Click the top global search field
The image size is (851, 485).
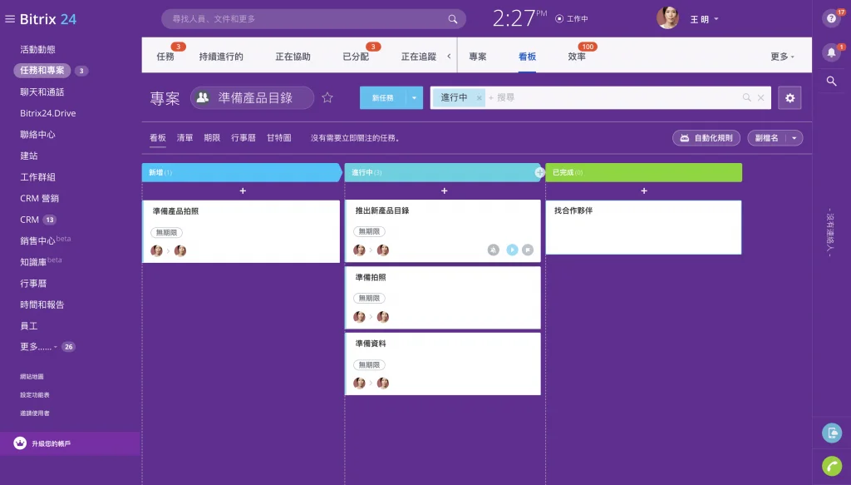307,18
